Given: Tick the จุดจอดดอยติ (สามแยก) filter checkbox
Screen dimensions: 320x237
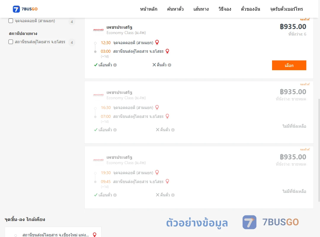Looking at the screenshot, I should click(x=11, y=21).
